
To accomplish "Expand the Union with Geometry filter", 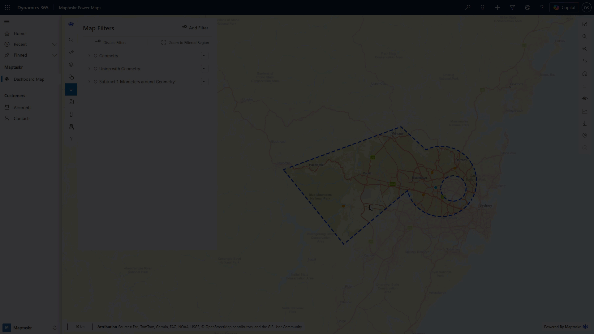I will (x=89, y=69).
